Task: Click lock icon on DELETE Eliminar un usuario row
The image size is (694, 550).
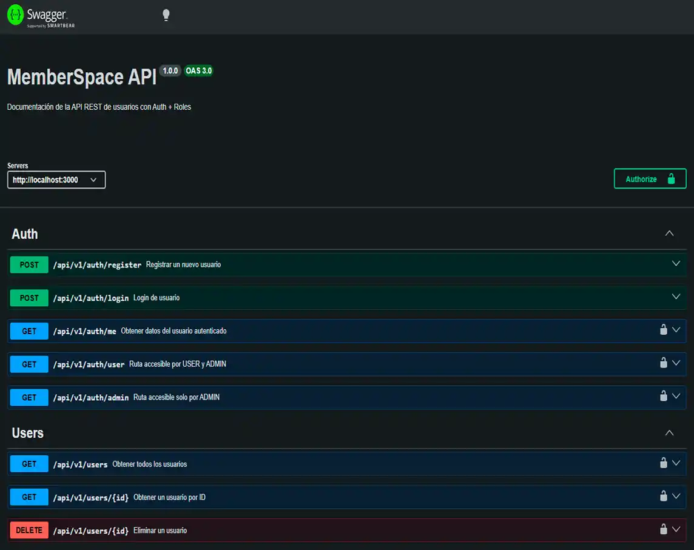Action: (x=663, y=529)
